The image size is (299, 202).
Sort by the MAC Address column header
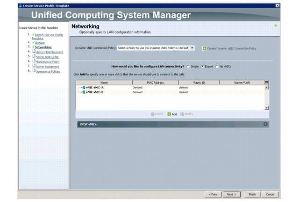click(x=156, y=82)
